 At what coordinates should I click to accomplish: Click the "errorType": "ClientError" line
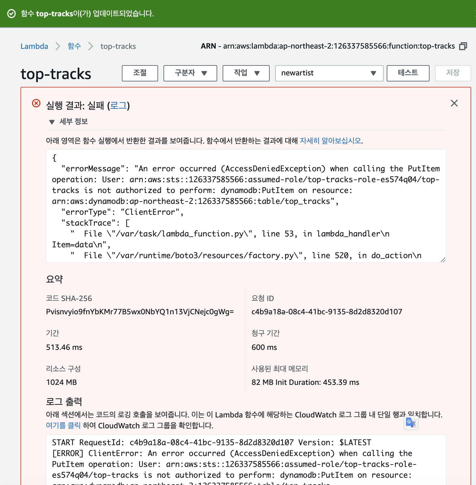[x=122, y=212]
